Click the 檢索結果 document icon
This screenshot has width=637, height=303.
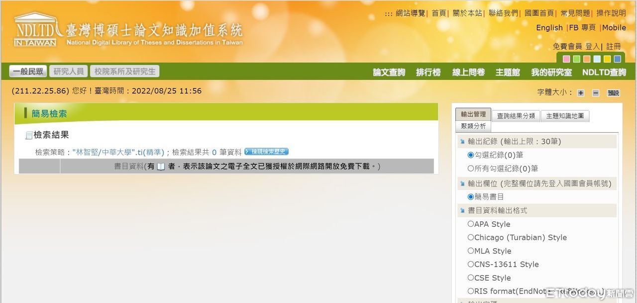29,135
